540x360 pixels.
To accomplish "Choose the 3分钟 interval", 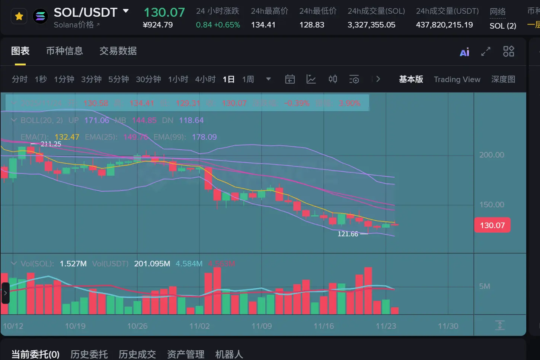I will coord(91,79).
